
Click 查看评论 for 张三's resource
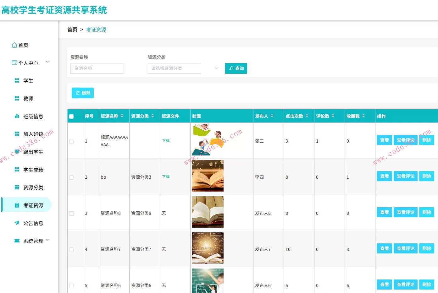(x=405, y=140)
